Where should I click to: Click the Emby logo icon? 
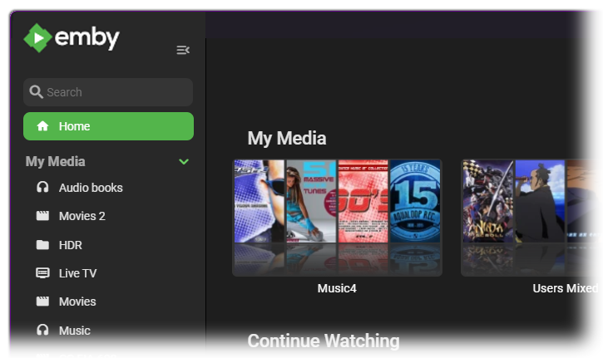(37, 38)
